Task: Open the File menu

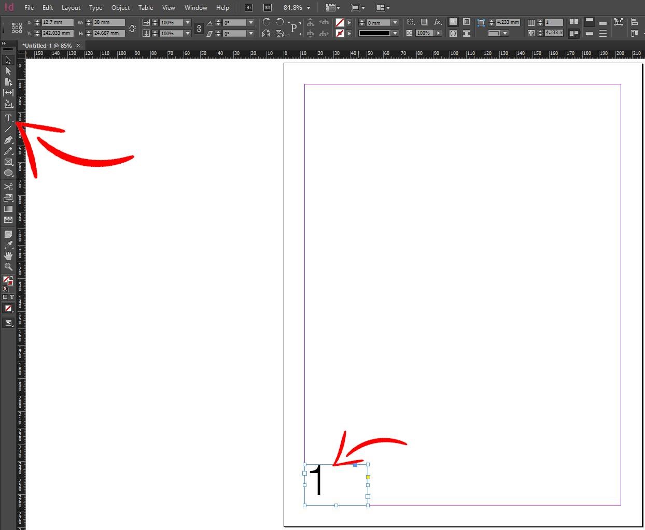Action: [x=29, y=8]
